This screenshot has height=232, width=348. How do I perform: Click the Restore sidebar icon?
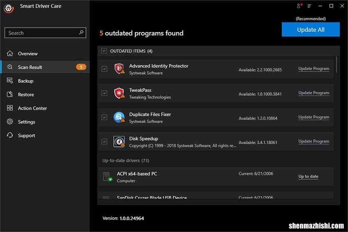(x=10, y=94)
